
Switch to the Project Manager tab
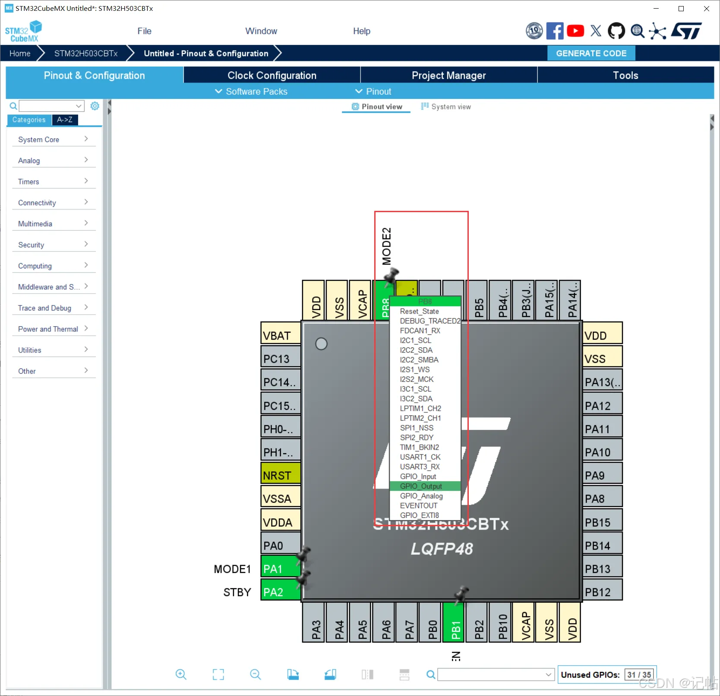click(449, 75)
